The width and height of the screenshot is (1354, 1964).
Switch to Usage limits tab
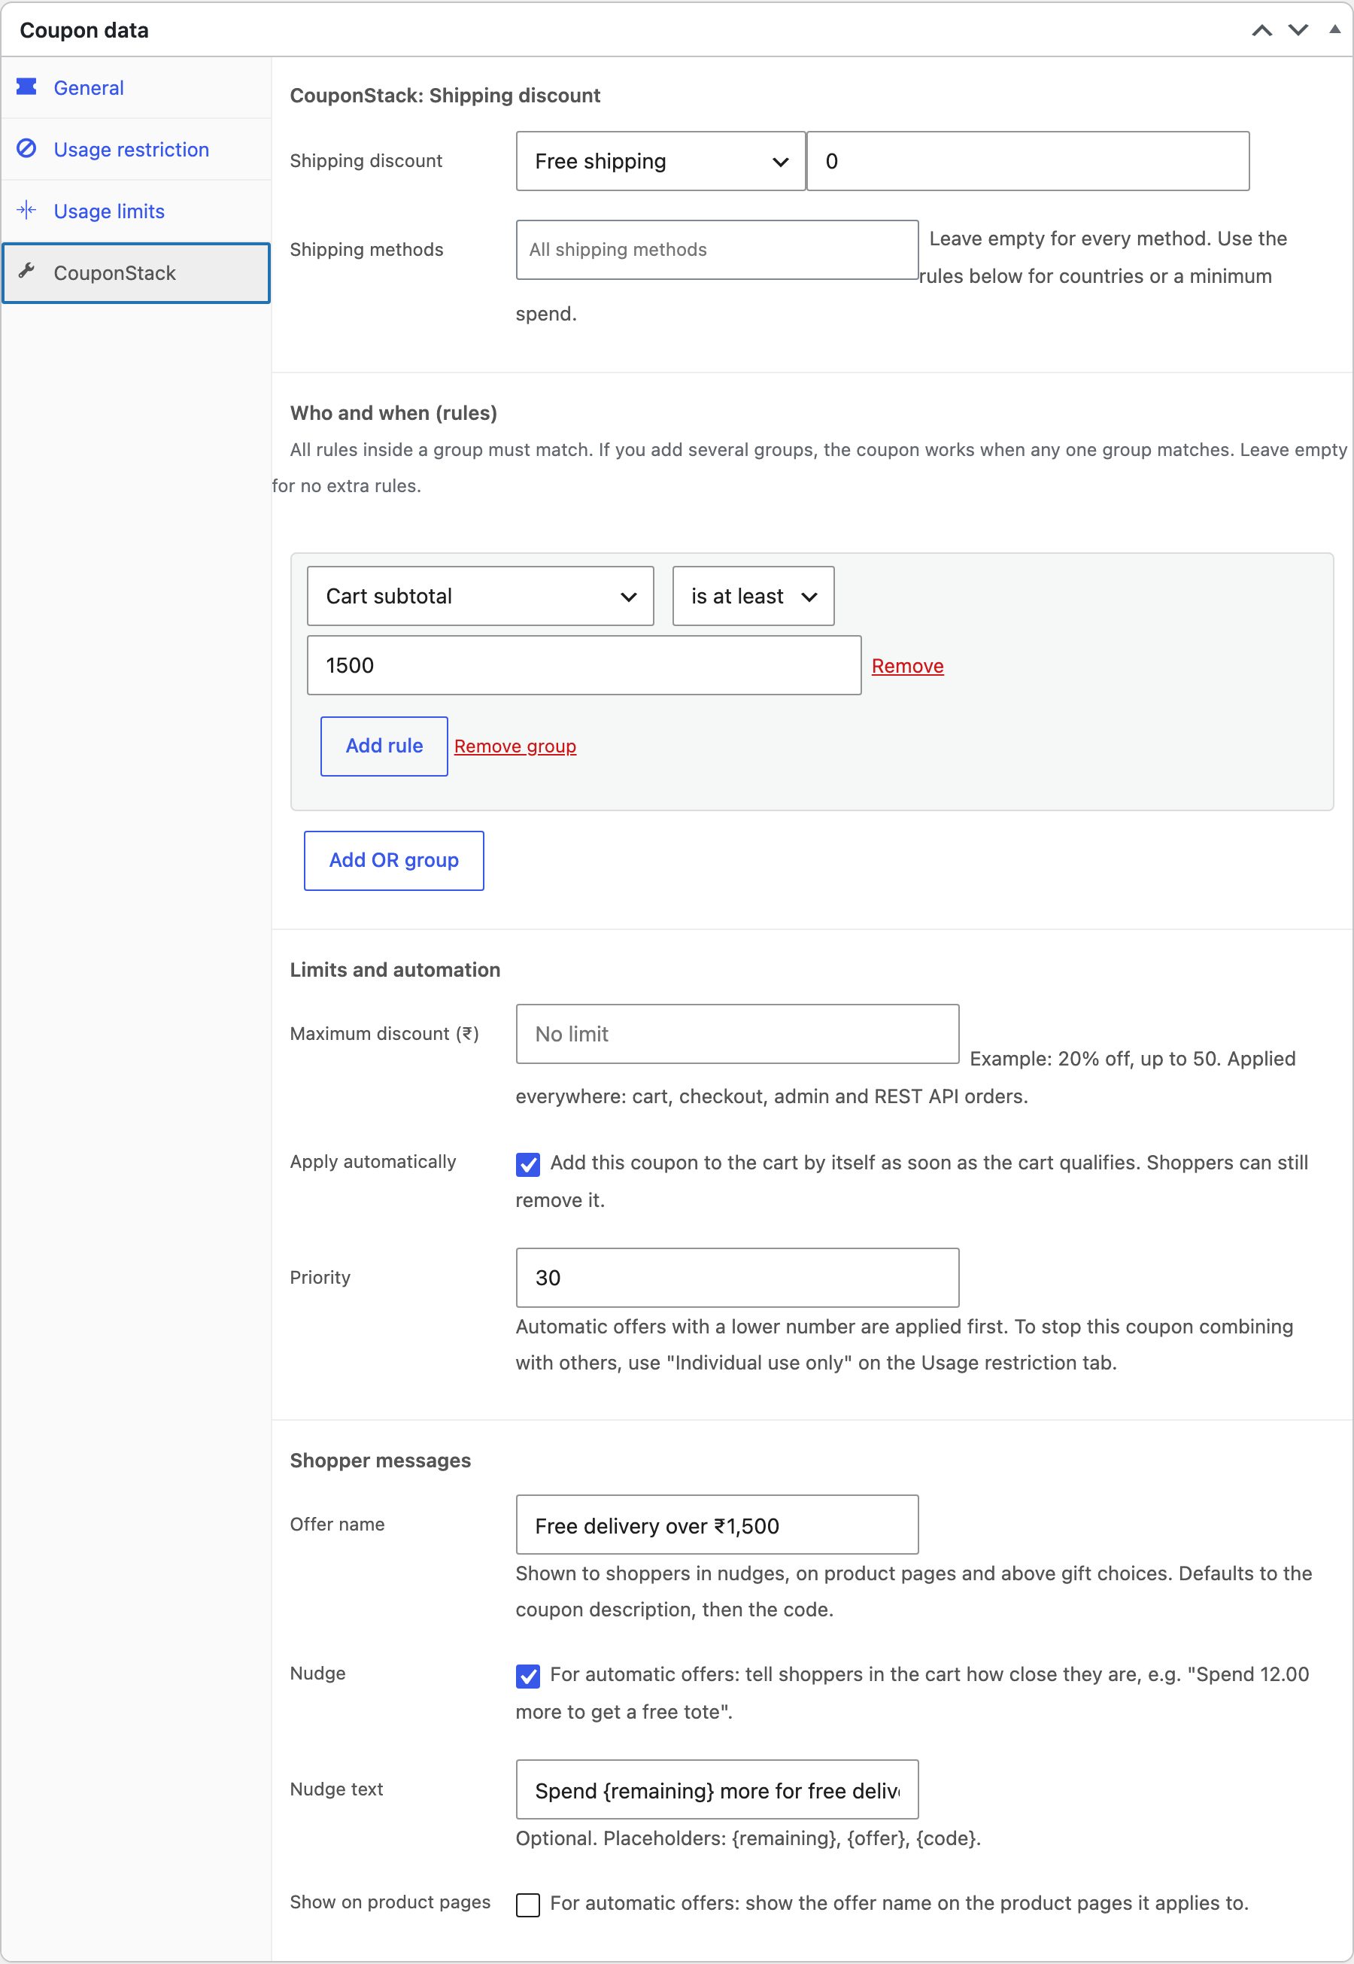pos(135,211)
